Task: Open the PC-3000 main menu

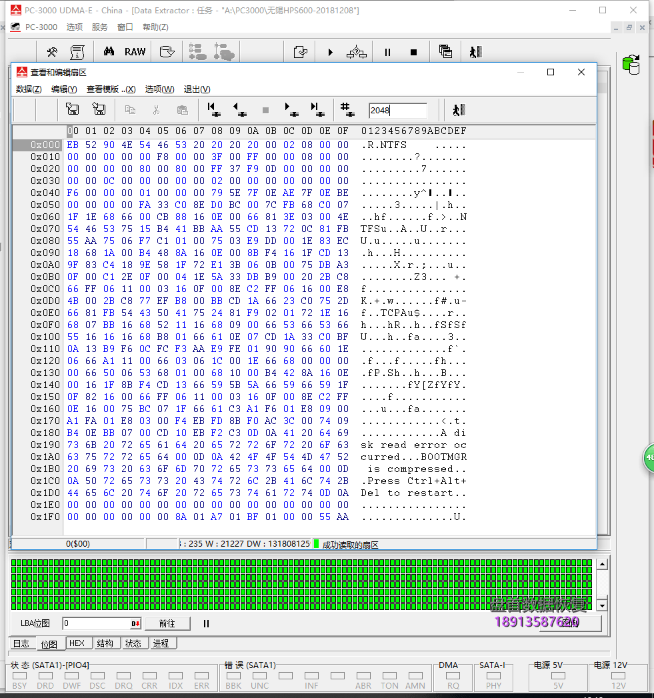Action: [41, 27]
